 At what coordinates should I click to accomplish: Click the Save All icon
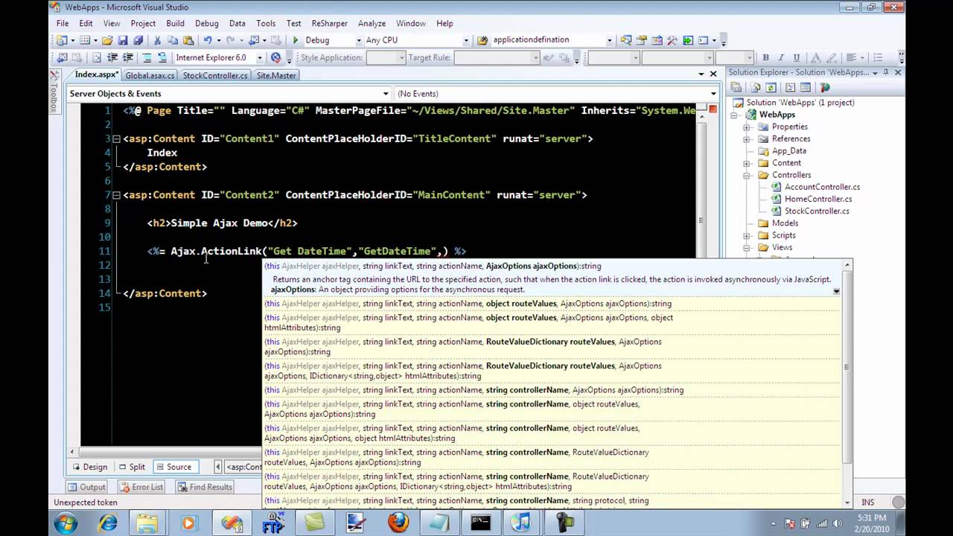(138, 40)
